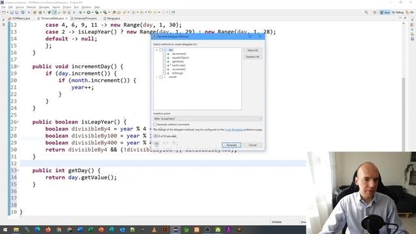This screenshot has height=234, width=416.
Task: Click the Run External Tools icon
Action: pos(105,12)
